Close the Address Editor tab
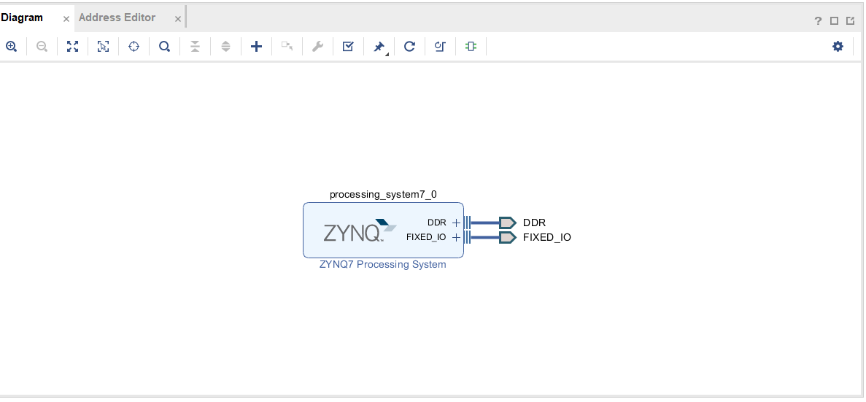866x402 pixels. click(x=178, y=19)
